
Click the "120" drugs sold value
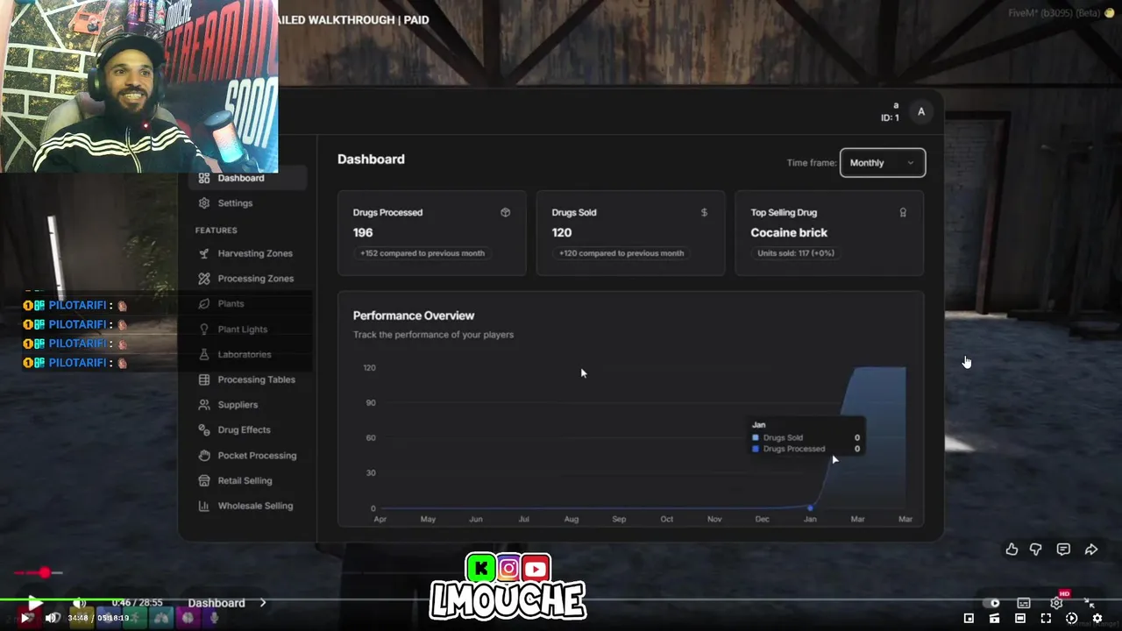click(x=562, y=232)
